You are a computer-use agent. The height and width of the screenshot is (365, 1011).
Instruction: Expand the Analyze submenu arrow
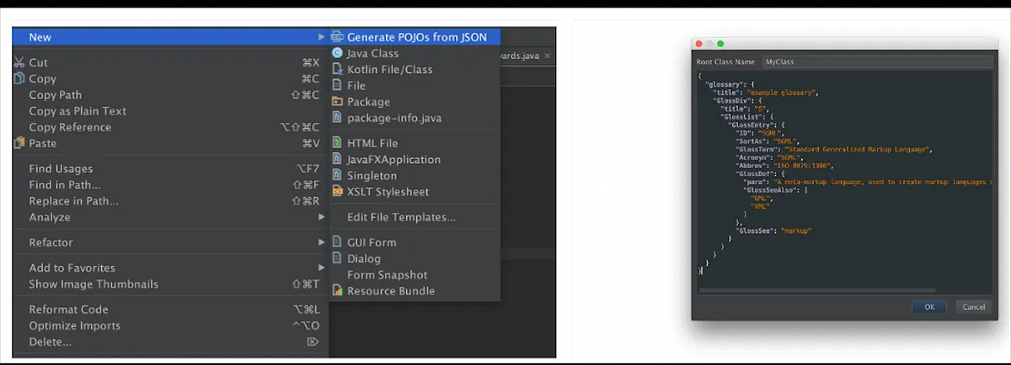[x=321, y=217]
